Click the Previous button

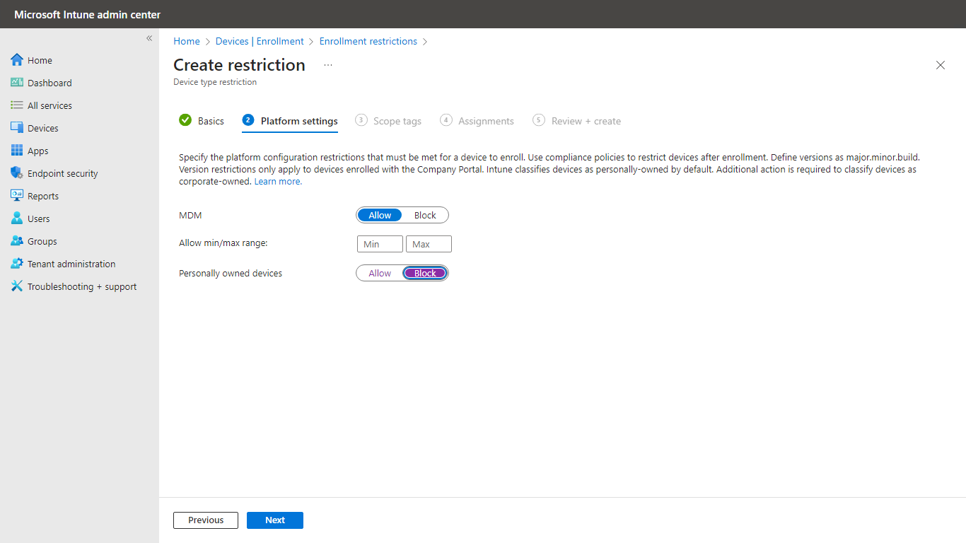[x=206, y=520]
